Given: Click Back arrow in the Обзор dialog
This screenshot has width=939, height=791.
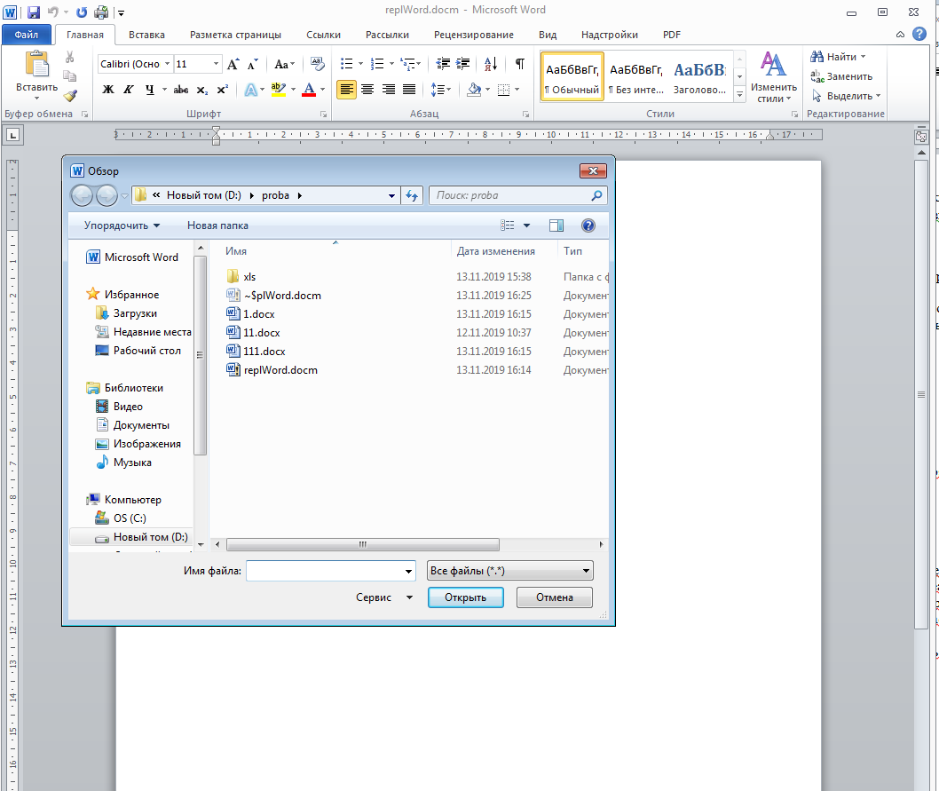Looking at the screenshot, I should [82, 195].
